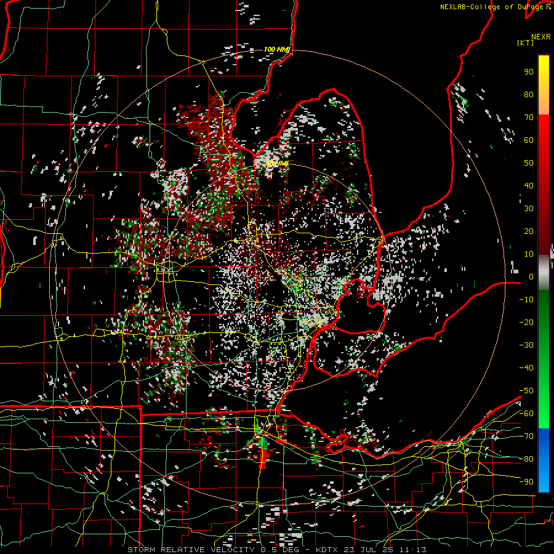Click the 50 NMI range ring label
The width and height of the screenshot is (554, 554).
point(278,163)
